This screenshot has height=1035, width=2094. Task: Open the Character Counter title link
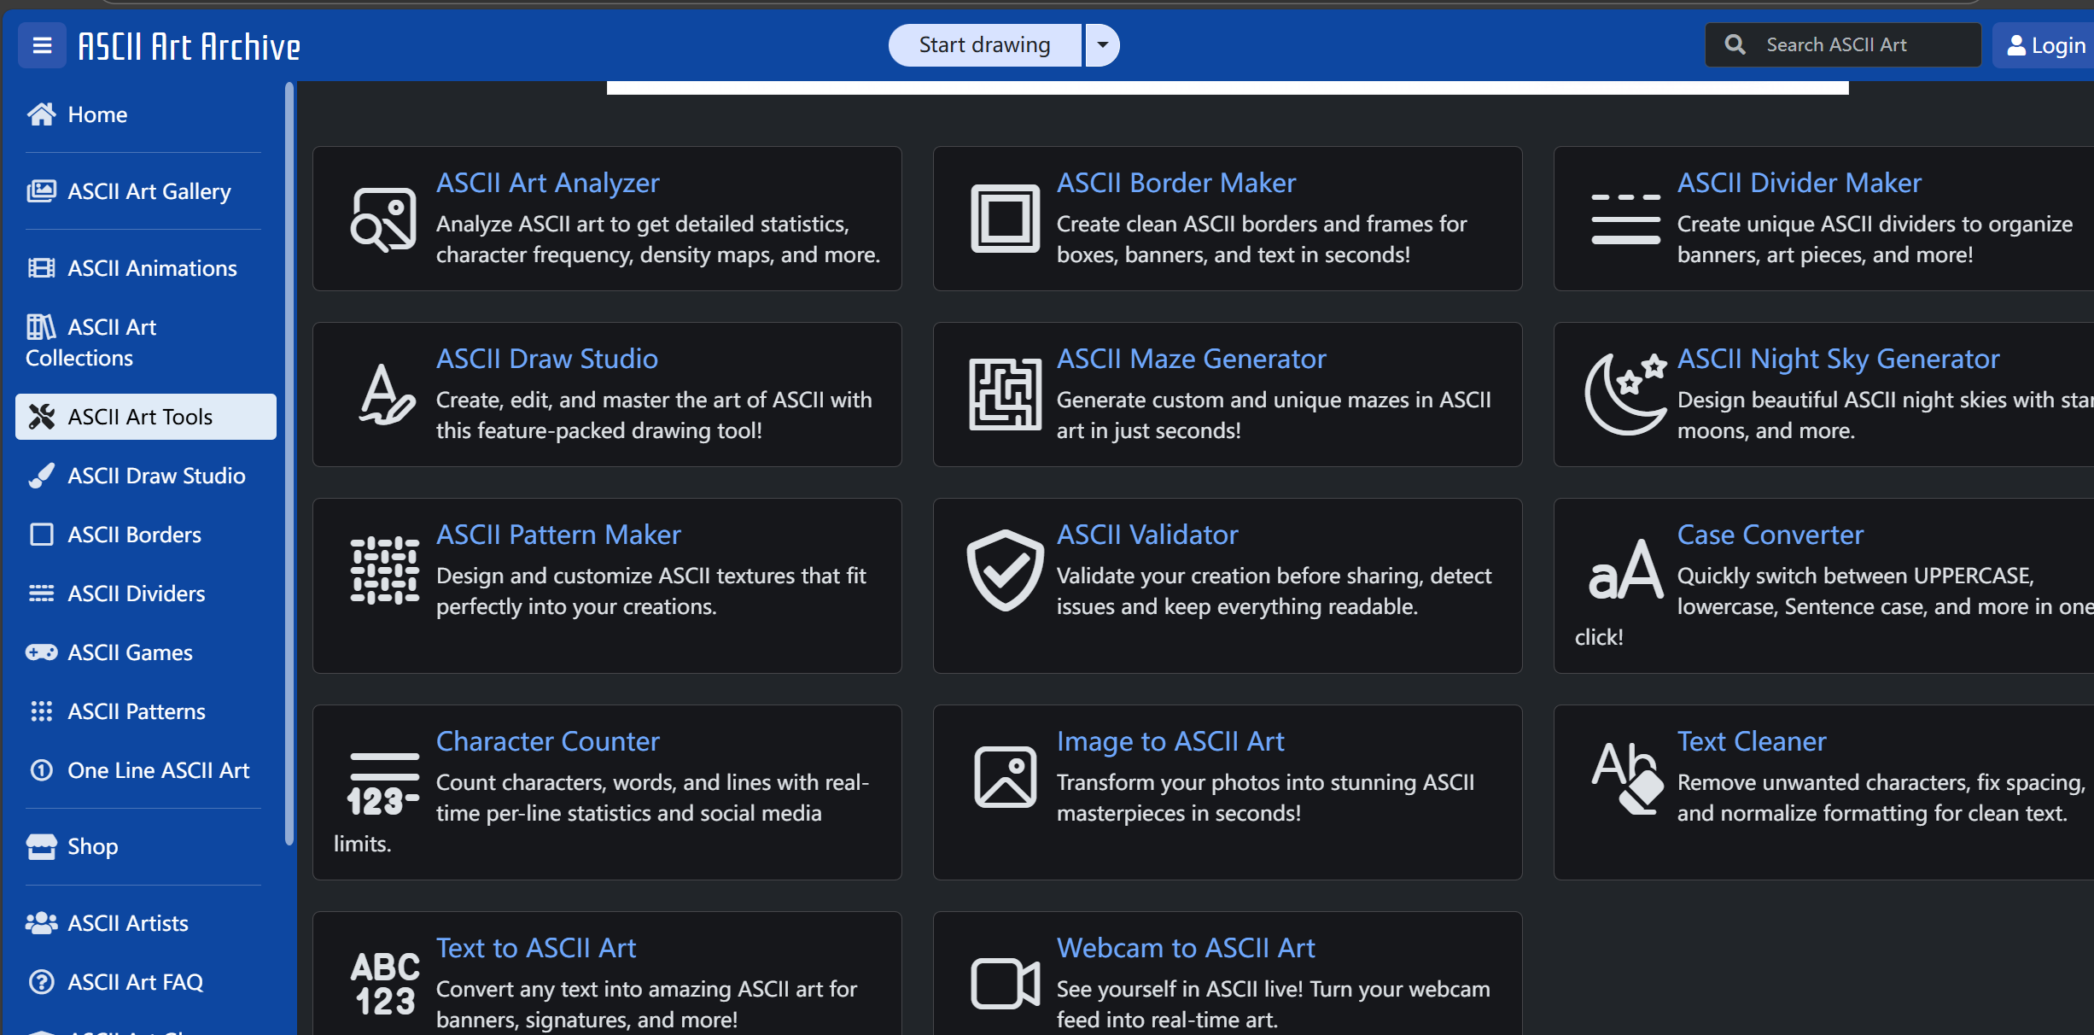tap(548, 741)
